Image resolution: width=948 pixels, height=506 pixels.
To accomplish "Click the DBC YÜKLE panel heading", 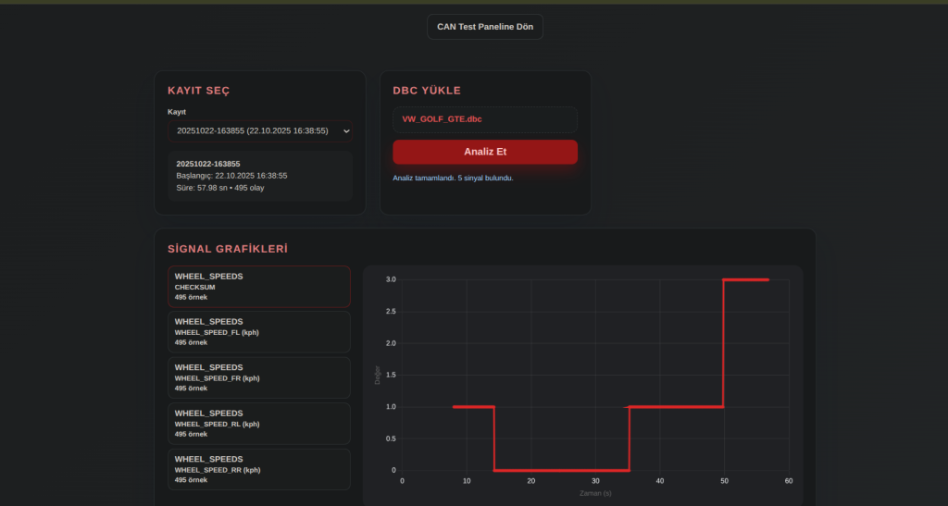I will (426, 91).
